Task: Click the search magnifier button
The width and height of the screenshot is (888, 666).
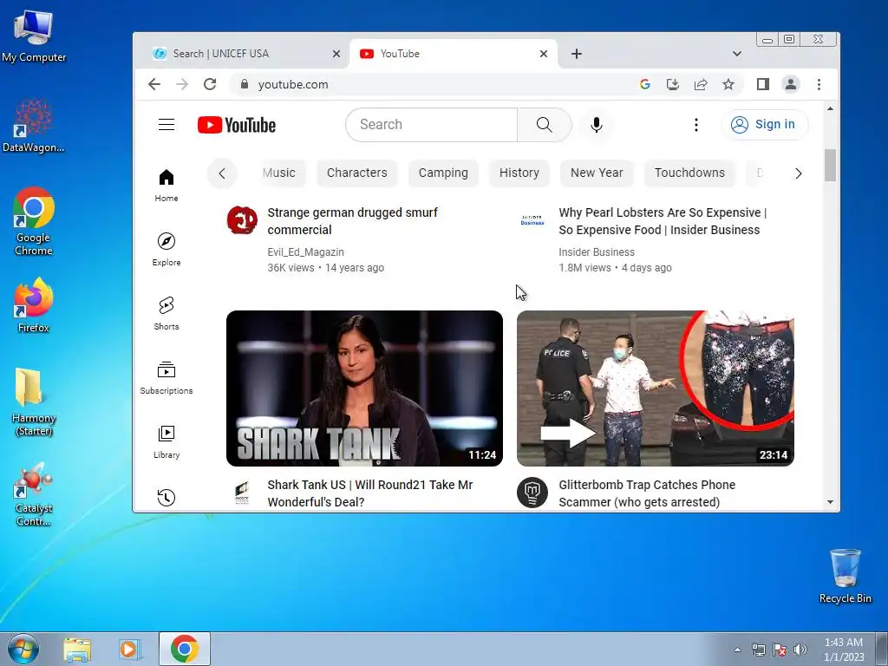Action: click(545, 125)
